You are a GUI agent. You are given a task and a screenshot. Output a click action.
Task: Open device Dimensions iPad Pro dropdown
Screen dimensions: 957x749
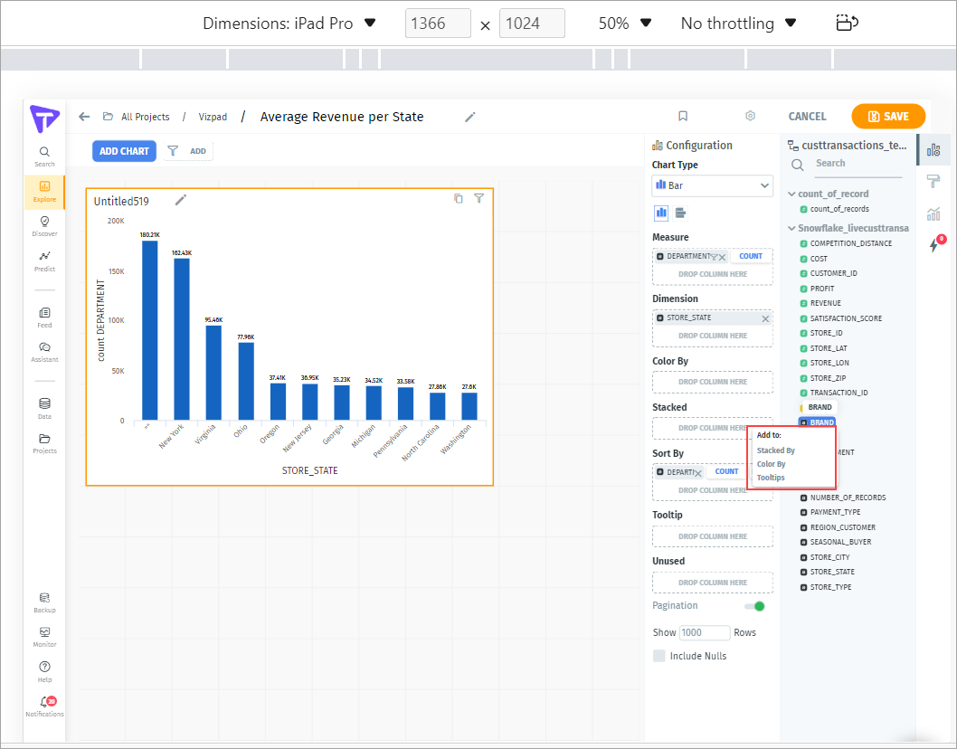[x=289, y=24]
